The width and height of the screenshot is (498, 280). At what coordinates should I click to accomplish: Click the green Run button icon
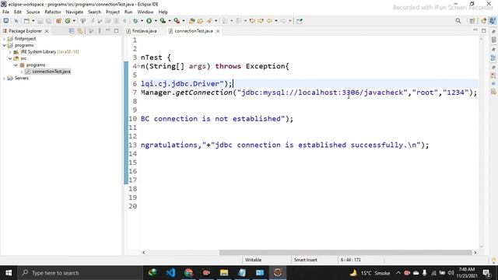tap(149, 21)
